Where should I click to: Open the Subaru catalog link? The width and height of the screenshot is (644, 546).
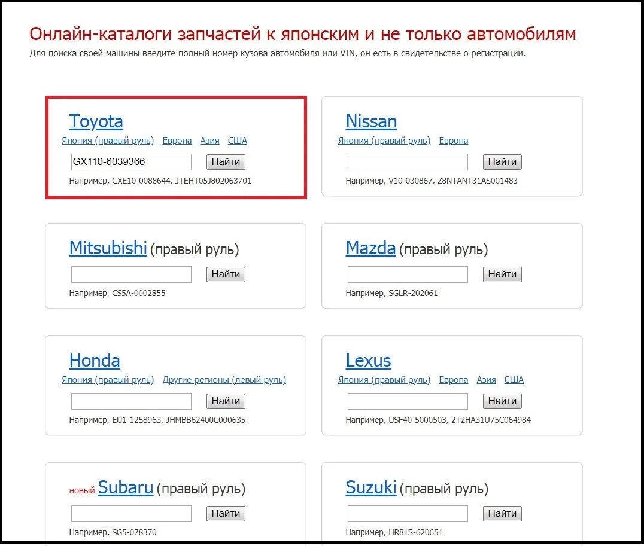coord(125,487)
